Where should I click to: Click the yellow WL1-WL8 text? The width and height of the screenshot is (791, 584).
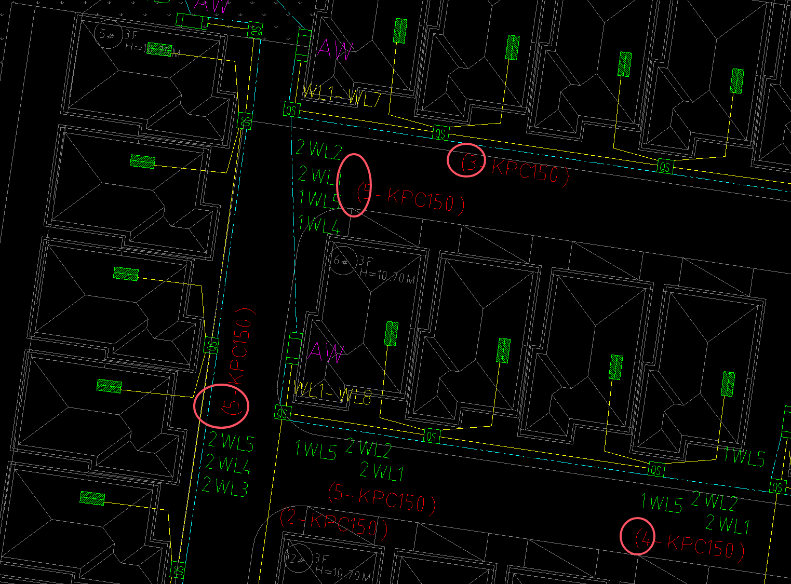click(333, 393)
